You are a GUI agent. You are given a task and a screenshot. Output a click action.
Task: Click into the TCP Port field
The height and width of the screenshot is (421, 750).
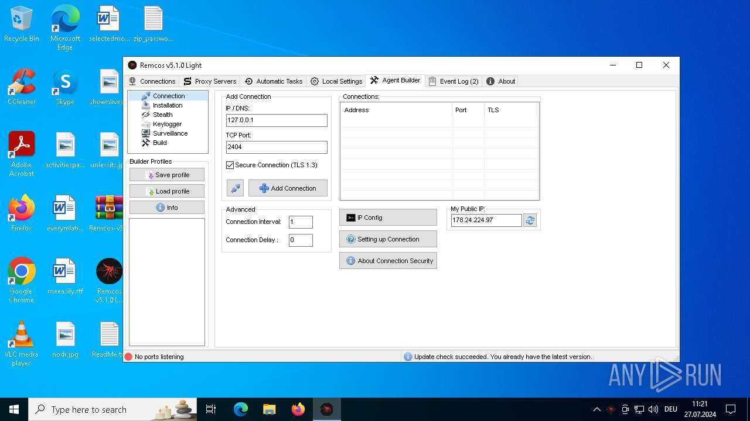277,147
